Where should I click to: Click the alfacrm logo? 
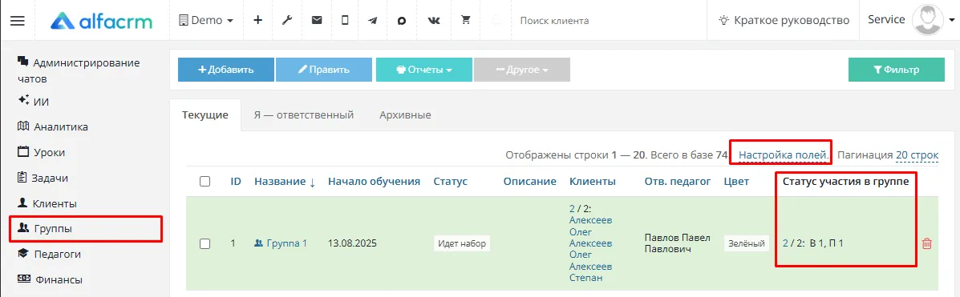[x=101, y=21]
